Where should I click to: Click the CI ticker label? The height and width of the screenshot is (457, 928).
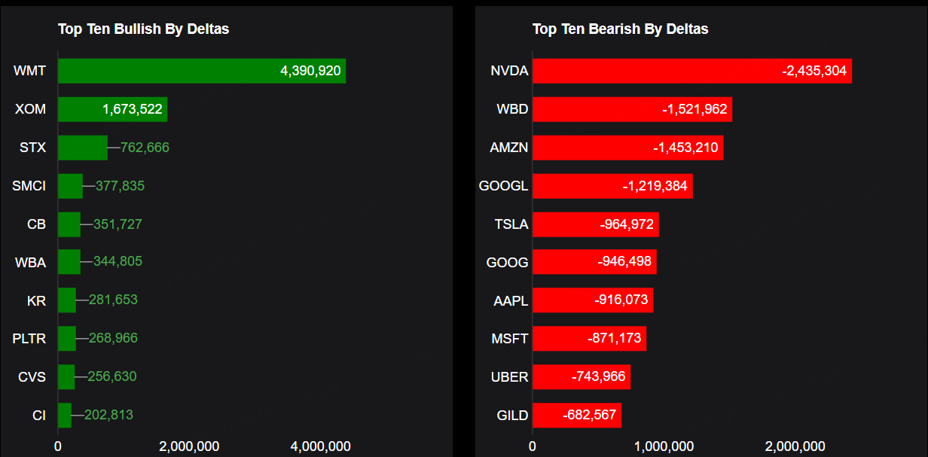point(39,415)
